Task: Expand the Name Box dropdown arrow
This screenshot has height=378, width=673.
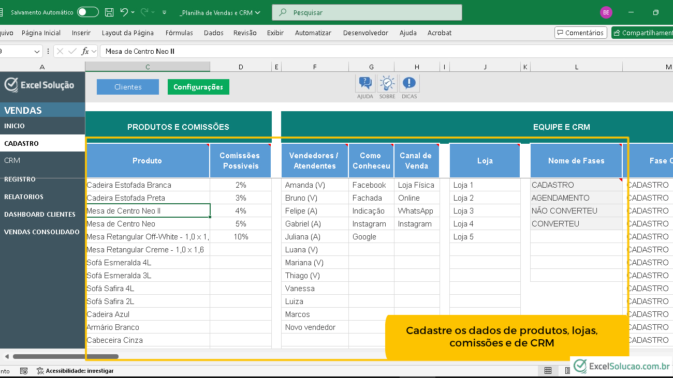Action: [37, 51]
